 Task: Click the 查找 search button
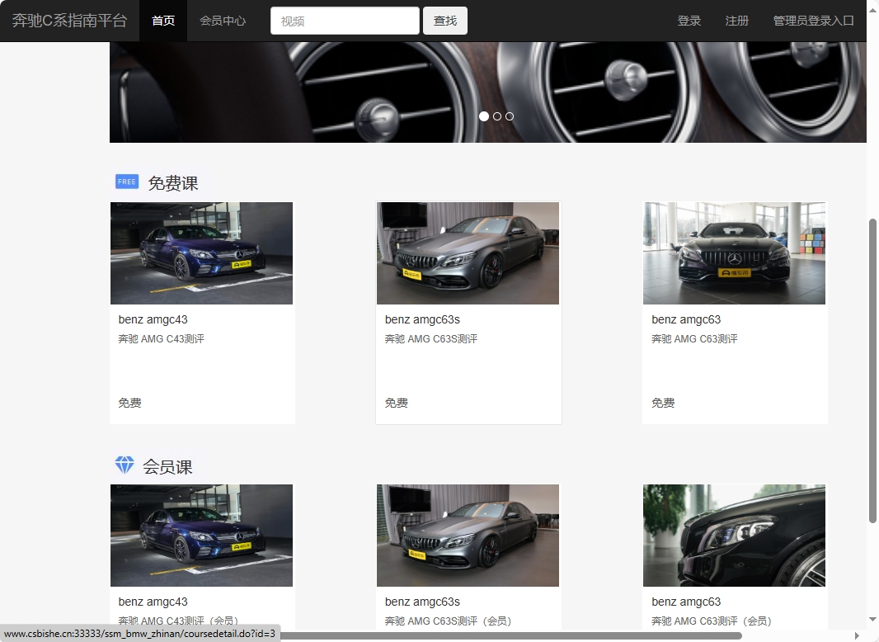(445, 21)
